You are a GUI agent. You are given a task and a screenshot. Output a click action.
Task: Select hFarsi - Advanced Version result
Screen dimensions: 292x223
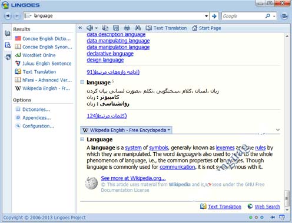(44, 80)
